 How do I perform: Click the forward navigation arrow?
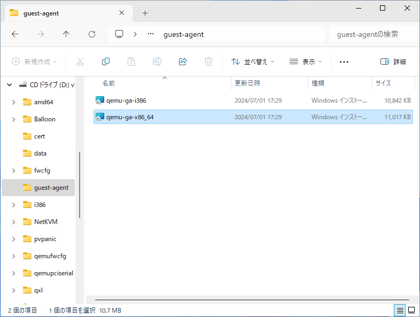click(41, 34)
